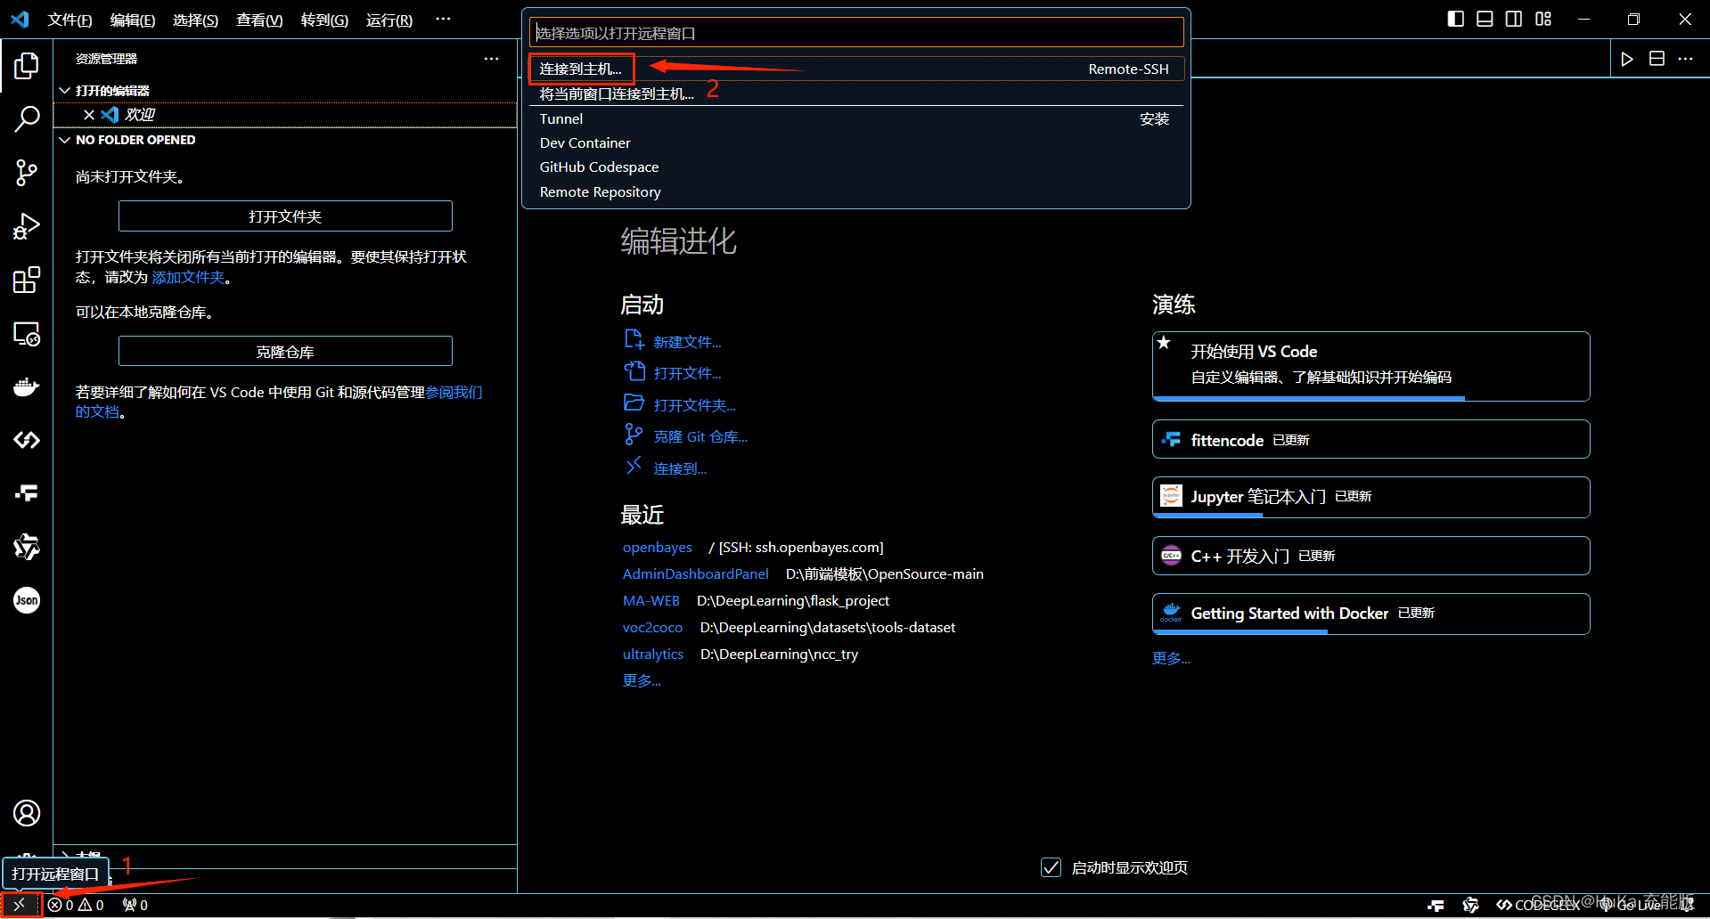The width and height of the screenshot is (1710, 919).
Task: Select 连接到主机... Remote-SSH option
Action: click(x=856, y=69)
